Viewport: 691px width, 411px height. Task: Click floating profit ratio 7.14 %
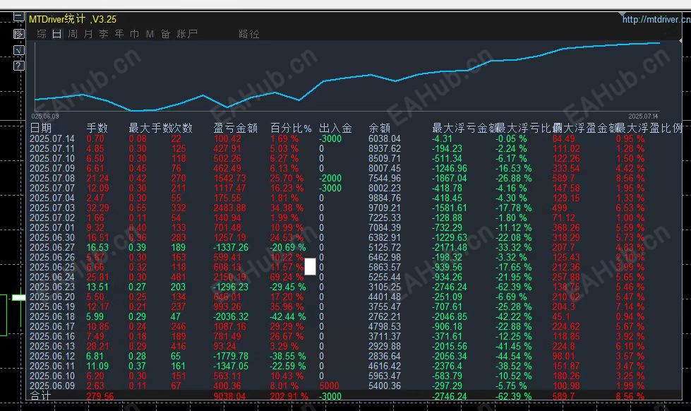click(x=630, y=306)
